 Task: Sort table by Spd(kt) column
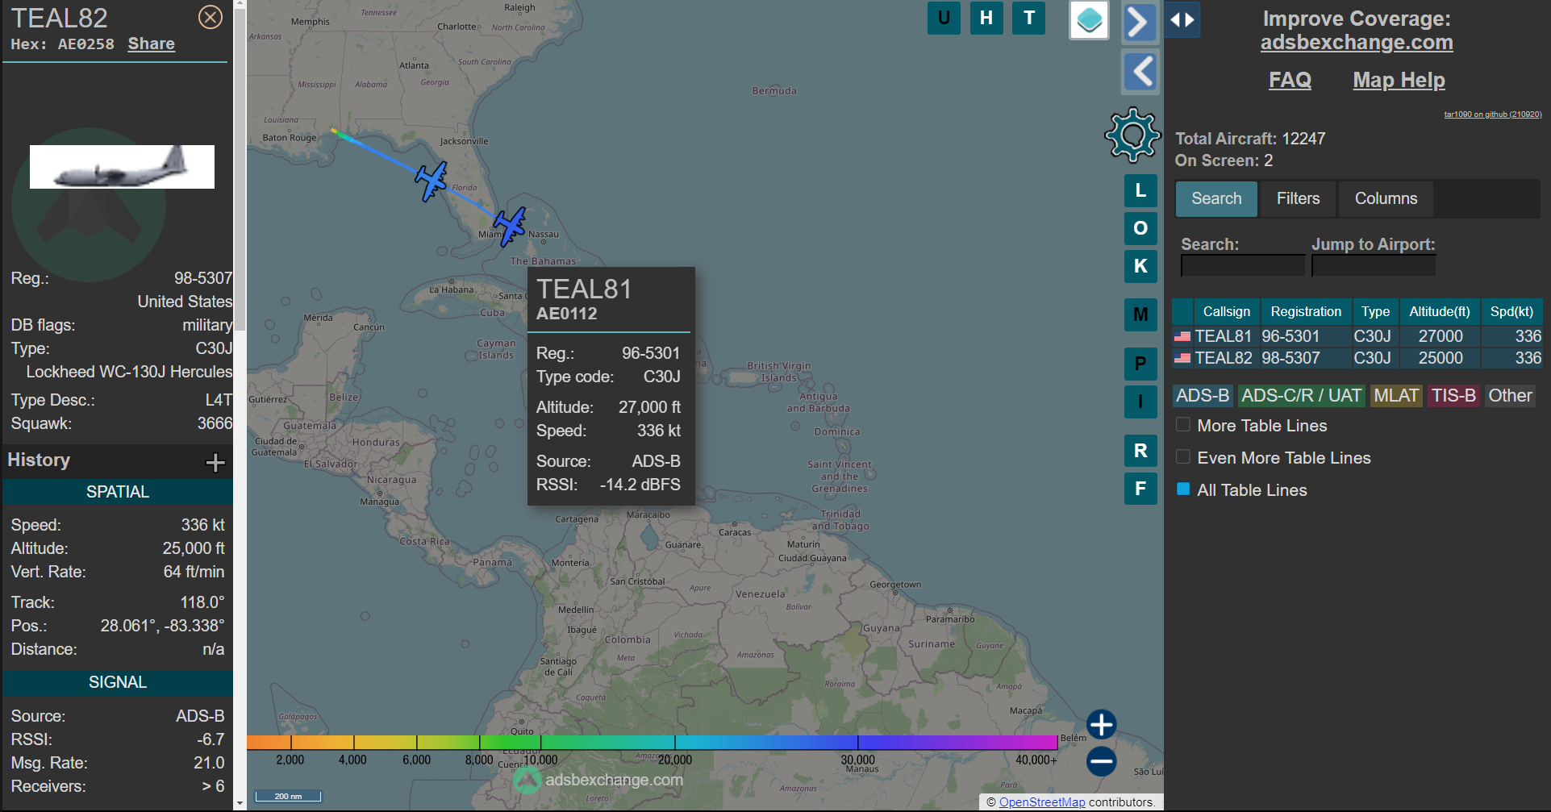pos(1511,311)
